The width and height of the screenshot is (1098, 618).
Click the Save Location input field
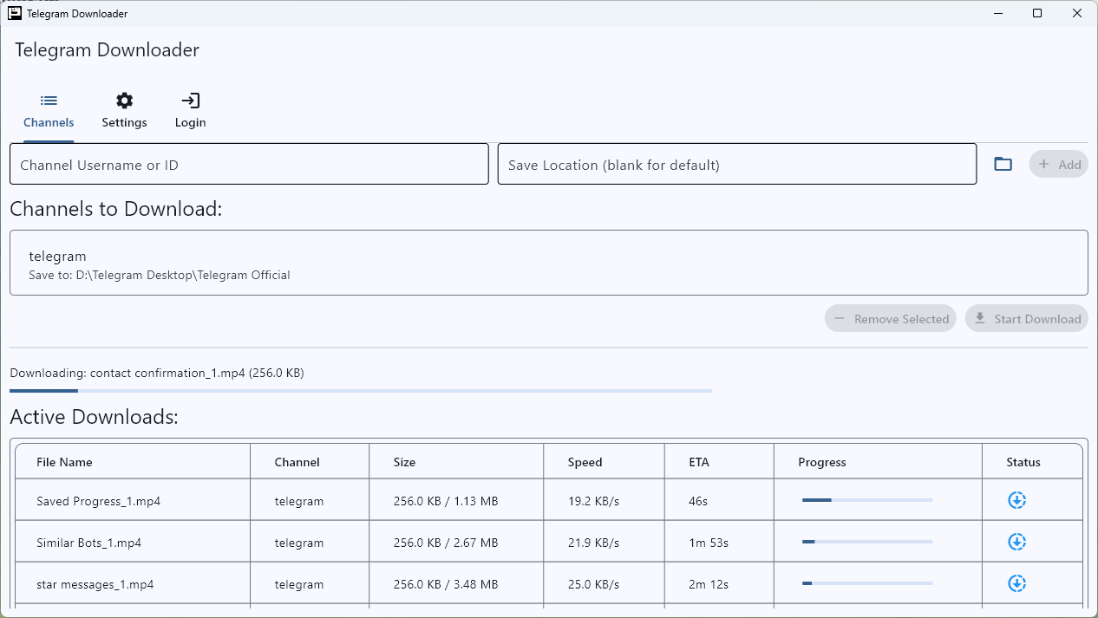[736, 163]
